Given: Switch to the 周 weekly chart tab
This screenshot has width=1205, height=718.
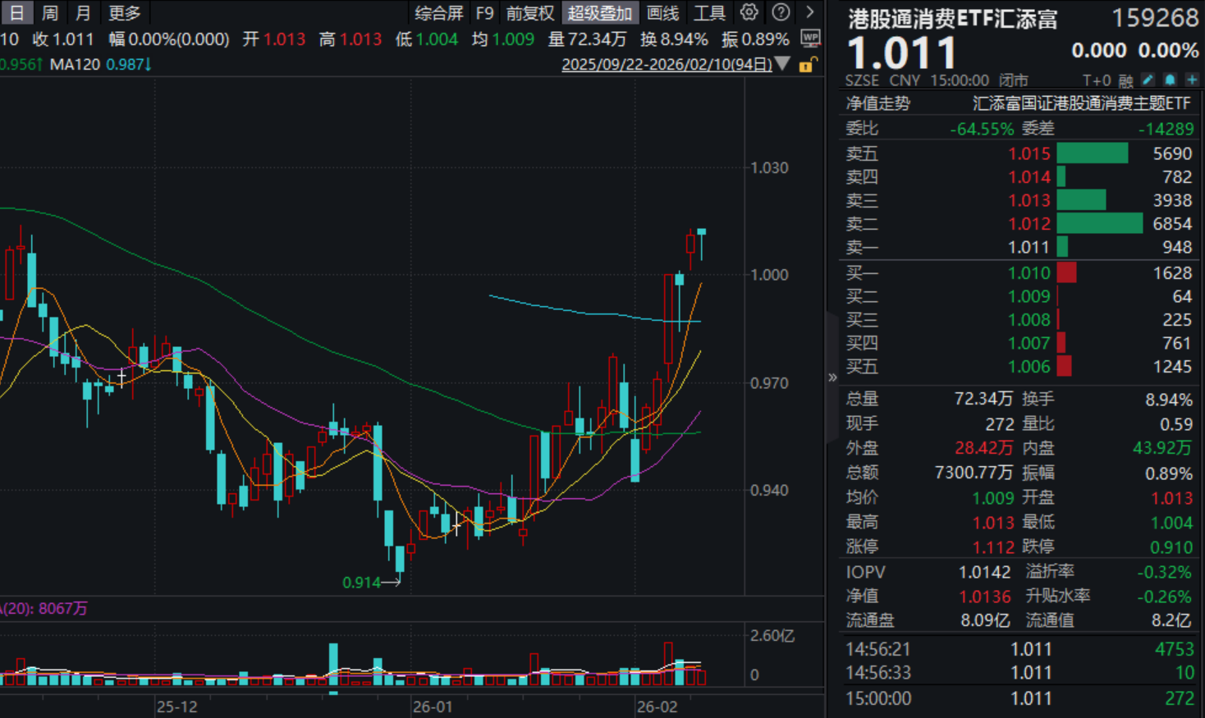Looking at the screenshot, I should (49, 12).
